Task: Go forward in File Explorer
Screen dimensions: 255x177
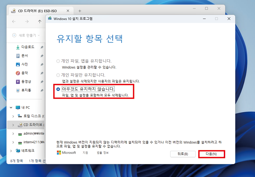Action: (x=27, y=22)
